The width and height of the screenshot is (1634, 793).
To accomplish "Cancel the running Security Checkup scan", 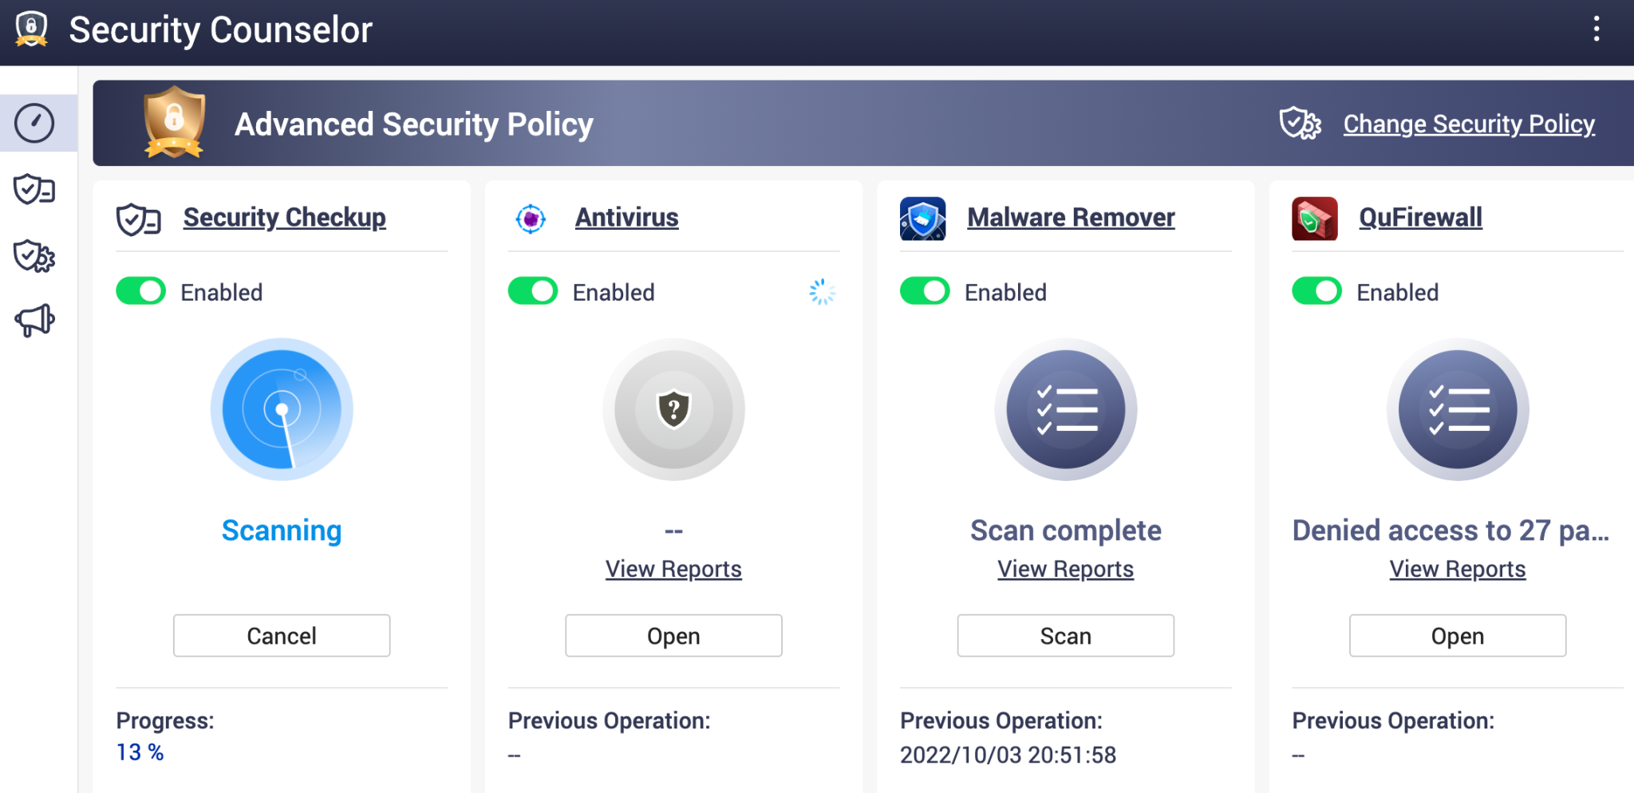I will (281, 635).
